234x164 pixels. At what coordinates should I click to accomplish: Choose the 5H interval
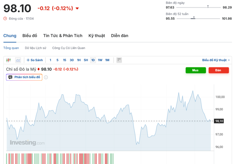(86, 60)
